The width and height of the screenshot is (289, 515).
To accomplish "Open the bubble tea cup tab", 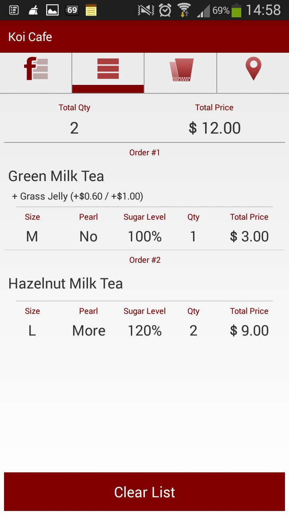I will click(181, 70).
